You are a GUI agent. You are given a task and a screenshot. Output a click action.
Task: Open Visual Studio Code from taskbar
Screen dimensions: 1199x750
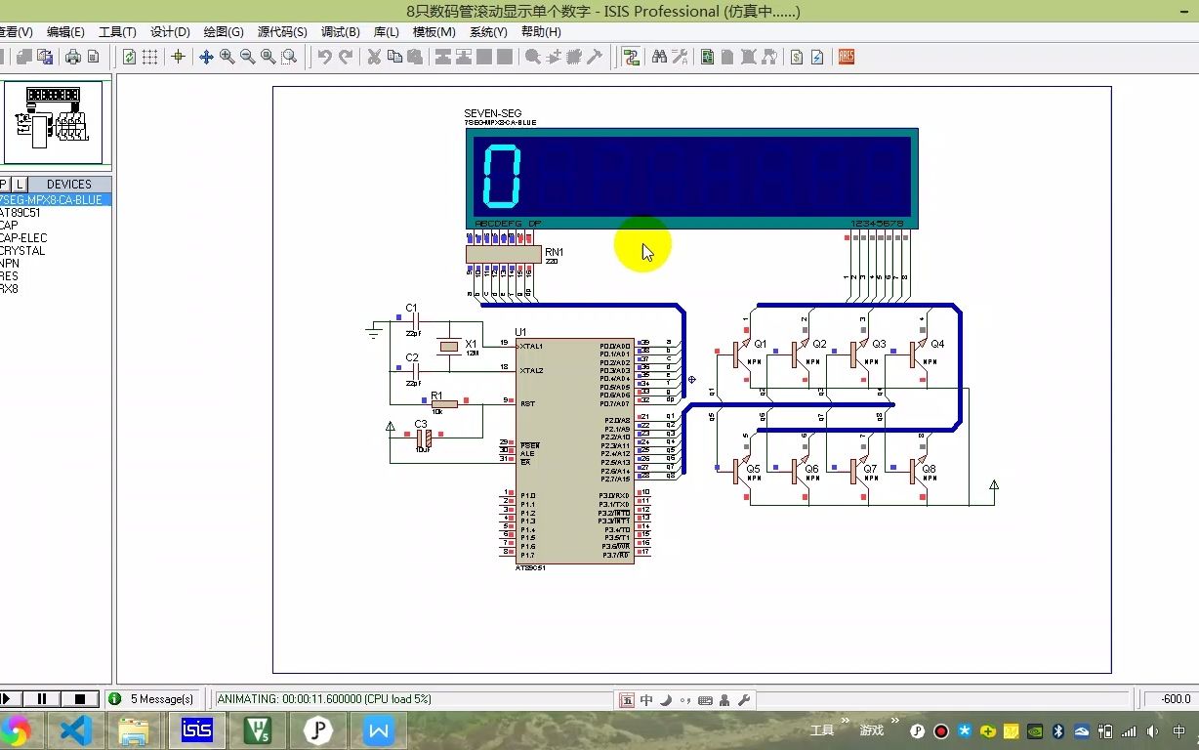76,729
